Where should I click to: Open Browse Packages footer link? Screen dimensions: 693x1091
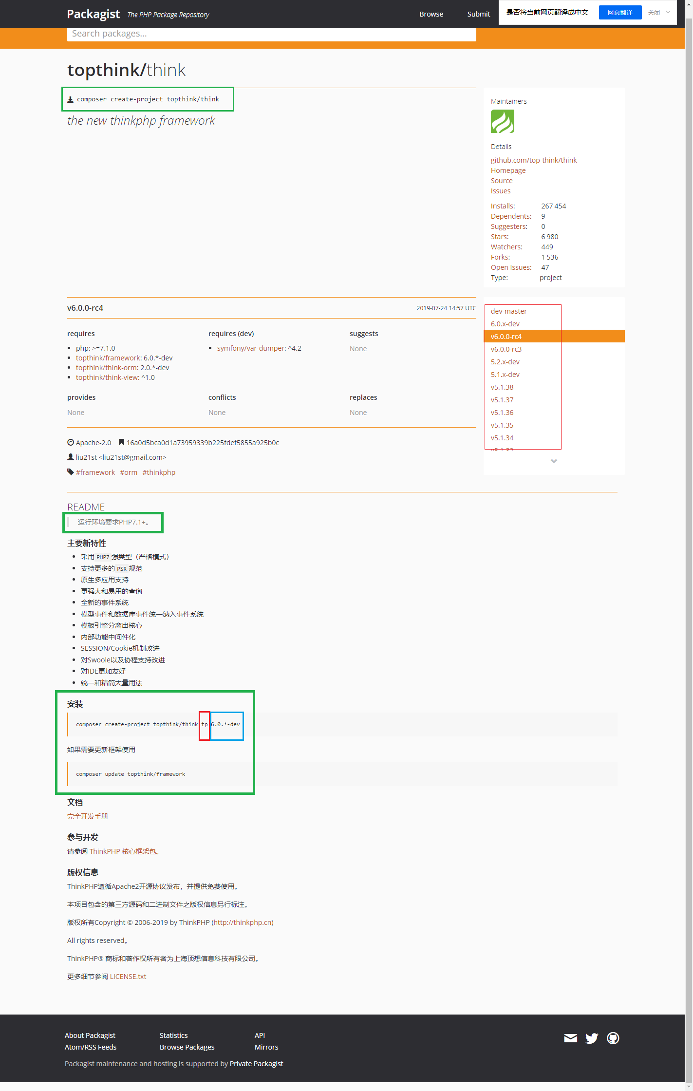(x=187, y=1047)
